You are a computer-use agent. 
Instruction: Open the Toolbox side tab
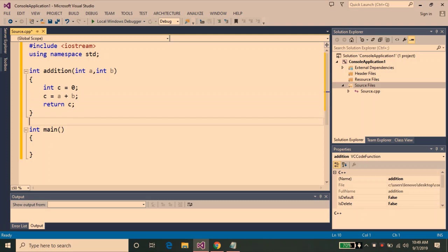point(5,64)
